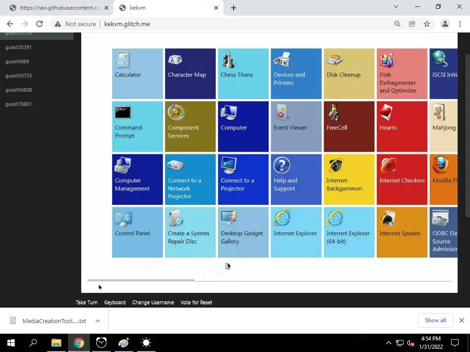Open the tab search dropdown
470x352 pixels.
coord(396,6)
